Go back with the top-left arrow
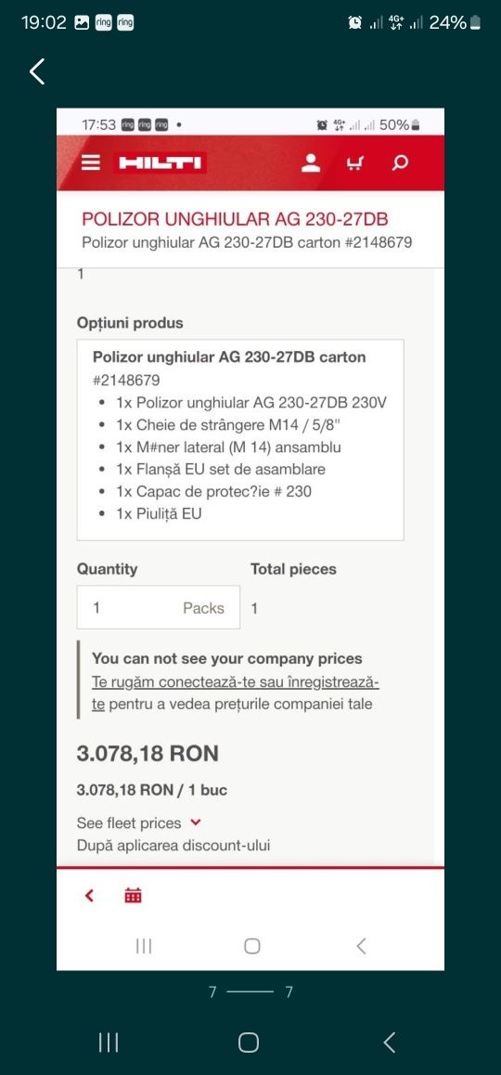Screen dimensions: 501x1075 (37, 71)
